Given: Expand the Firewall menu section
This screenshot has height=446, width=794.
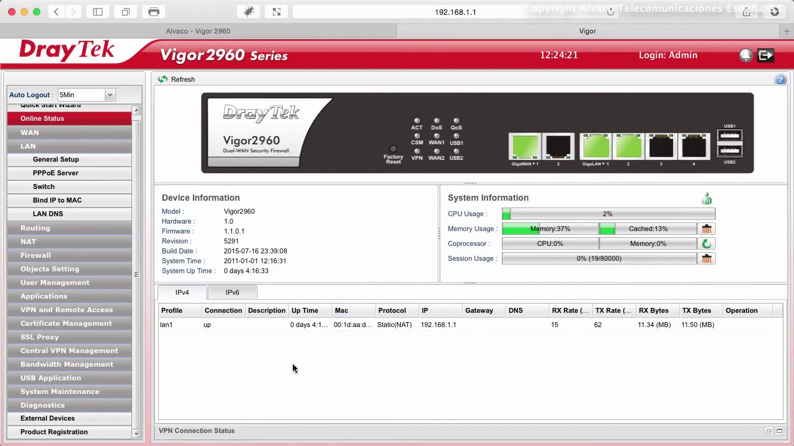Looking at the screenshot, I should pos(69,255).
